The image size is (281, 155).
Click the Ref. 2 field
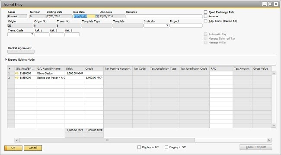[x=57, y=34]
